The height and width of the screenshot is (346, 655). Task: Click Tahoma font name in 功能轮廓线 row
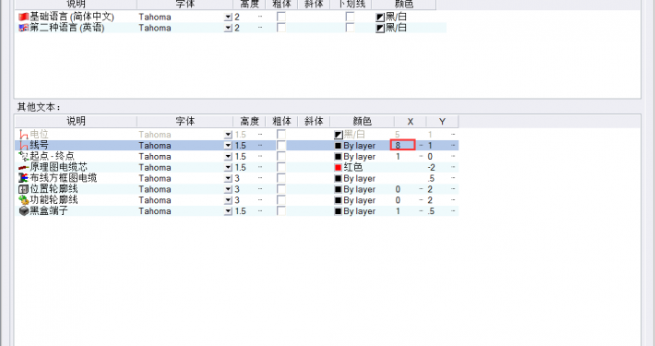tap(155, 200)
